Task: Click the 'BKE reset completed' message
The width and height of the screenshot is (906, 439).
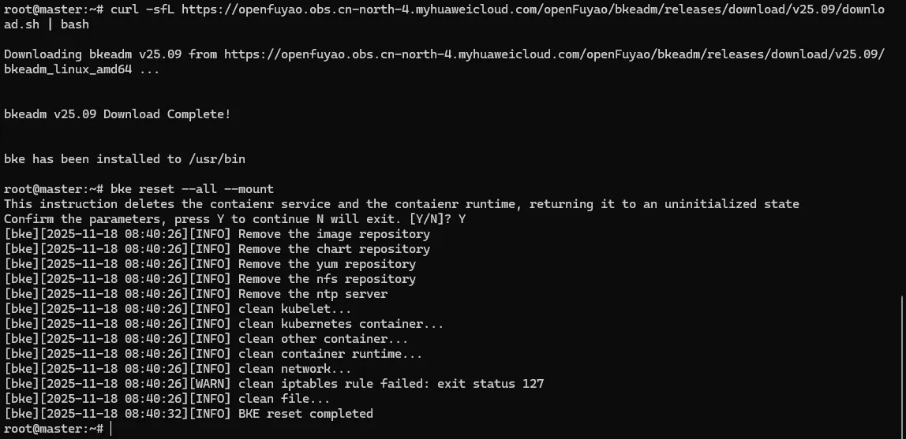Action: coord(305,414)
